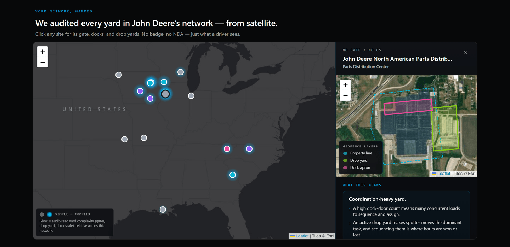
Task: Select the cyan marker overlapping a white marker
Action: (150, 83)
